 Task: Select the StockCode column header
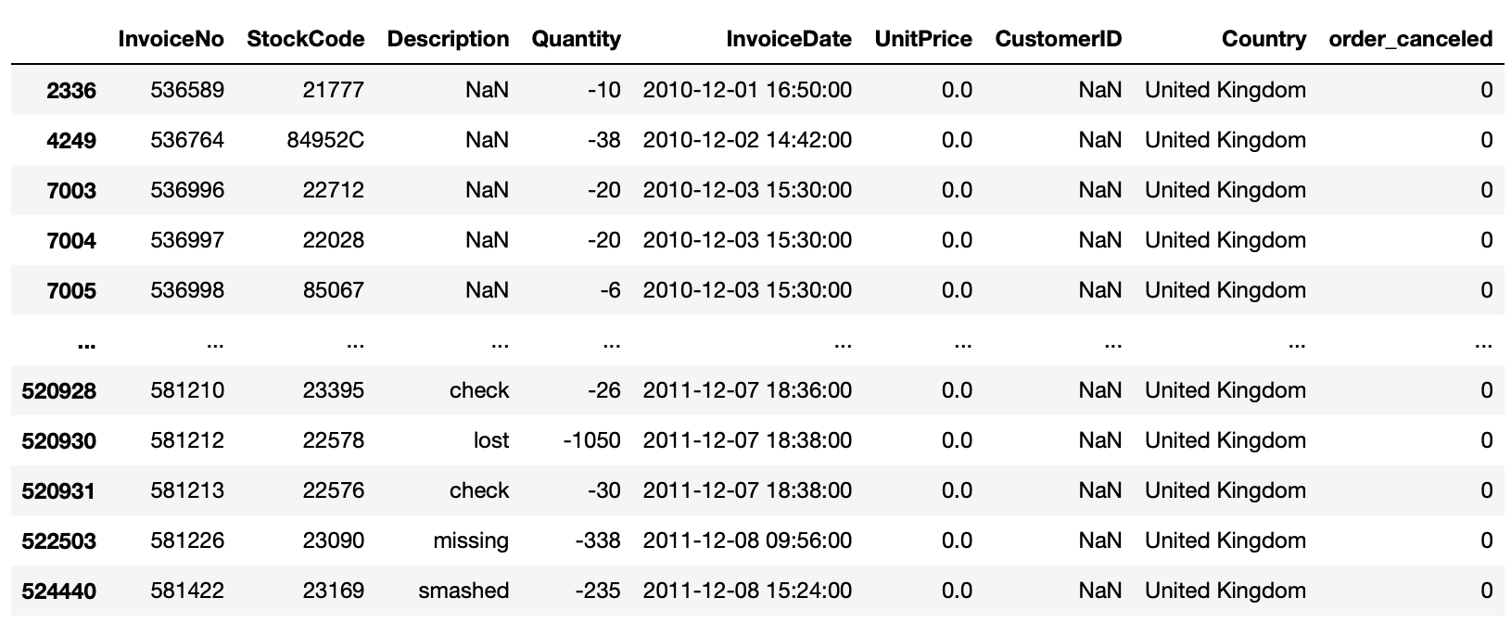pos(306,39)
